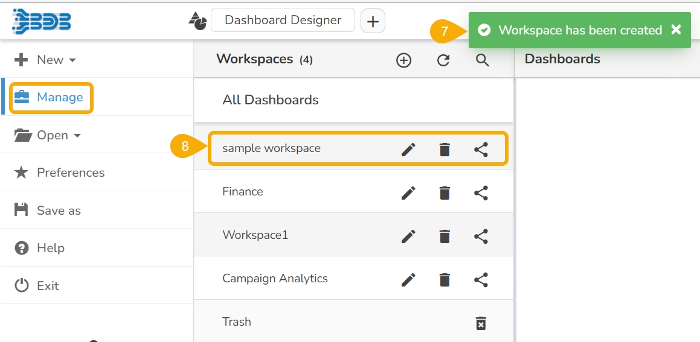
Task: Delete the Finance workspace
Action: 445,192
